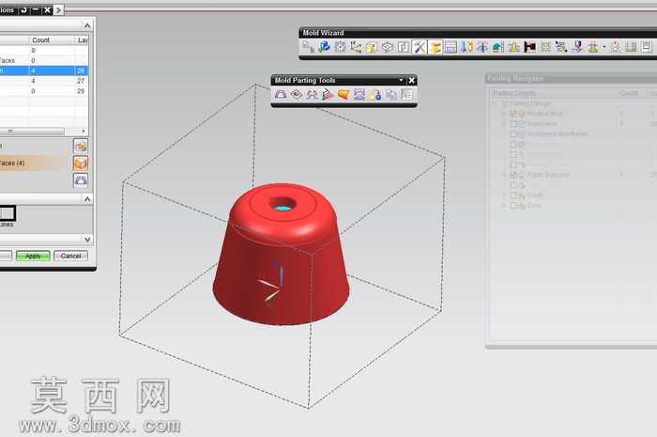Click the red mold part body
The height and width of the screenshot is (437, 657).
tap(281, 254)
